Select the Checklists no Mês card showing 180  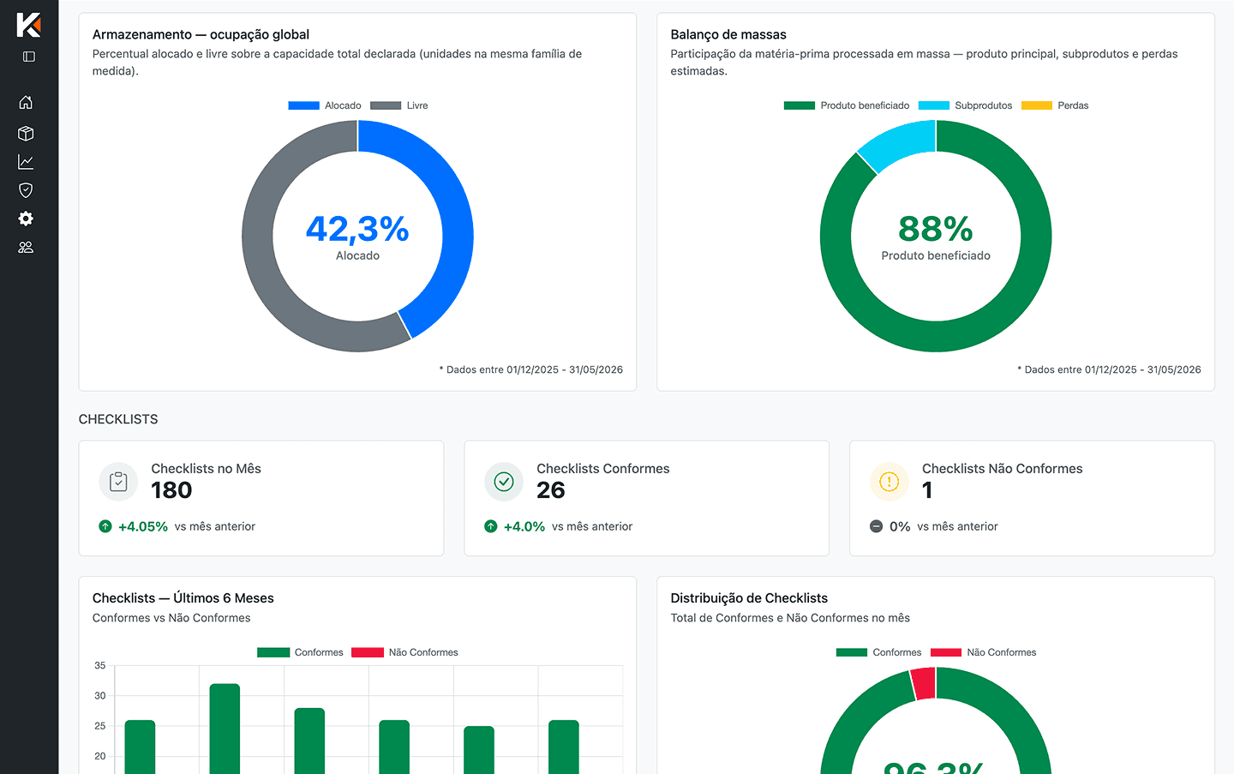[x=261, y=498]
